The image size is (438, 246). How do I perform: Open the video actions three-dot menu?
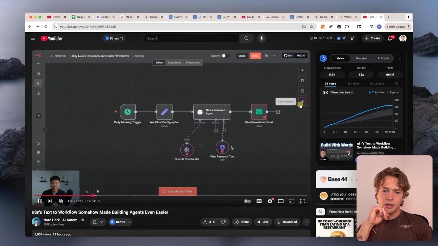(x=306, y=222)
